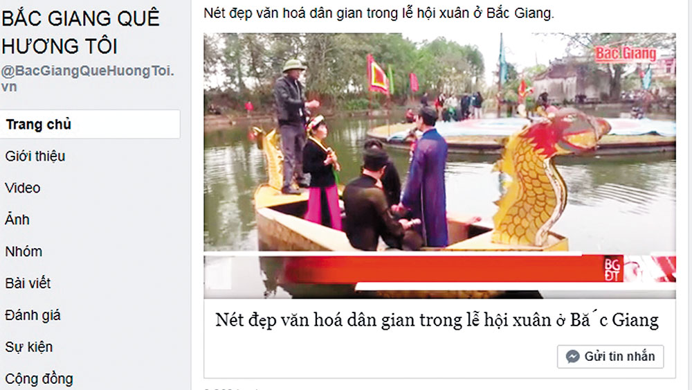Open the Trang chủ tab
692x390 pixels.
[x=89, y=125]
